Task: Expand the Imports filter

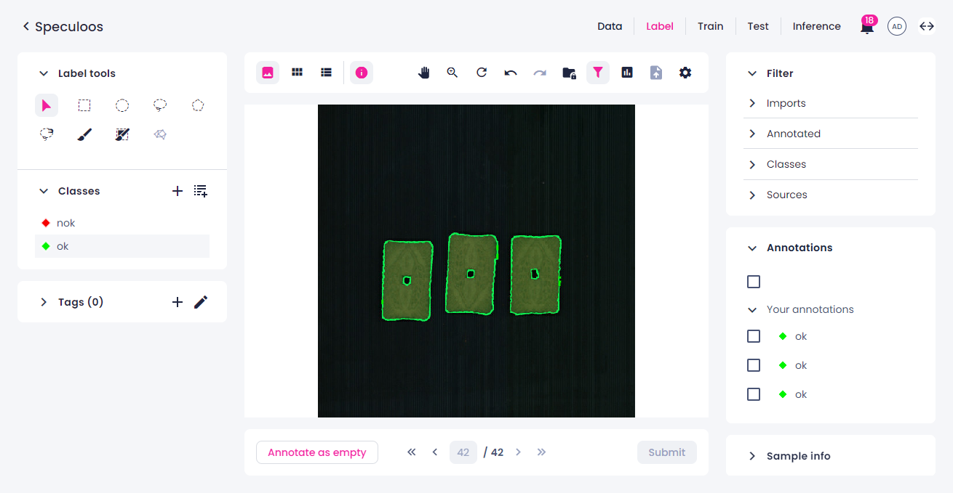Action: point(752,103)
